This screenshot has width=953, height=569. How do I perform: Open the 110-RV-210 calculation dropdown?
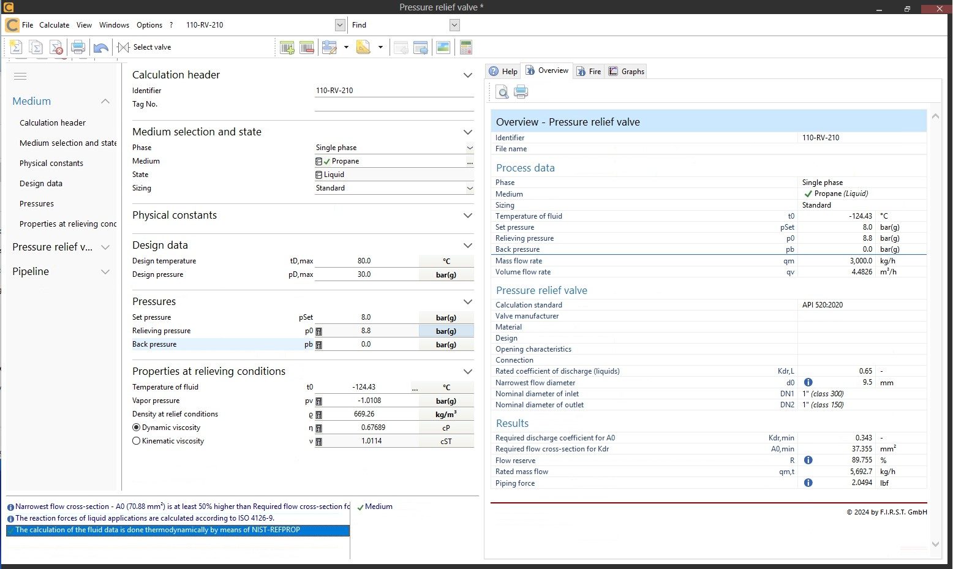click(x=341, y=25)
